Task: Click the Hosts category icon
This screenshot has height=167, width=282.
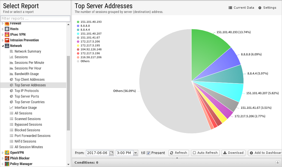Action: [7, 29]
